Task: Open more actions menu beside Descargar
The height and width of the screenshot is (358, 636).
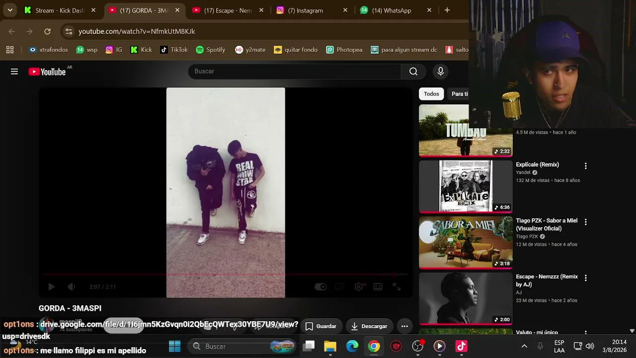Action: coord(404,326)
